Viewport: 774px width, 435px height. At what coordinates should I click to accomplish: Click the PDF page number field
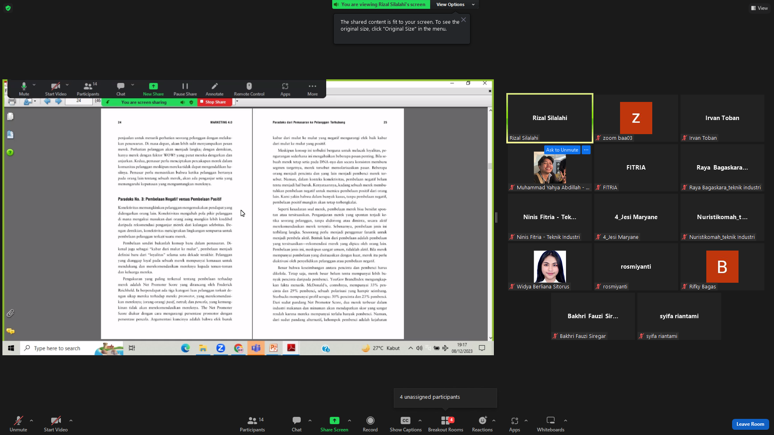point(79,101)
